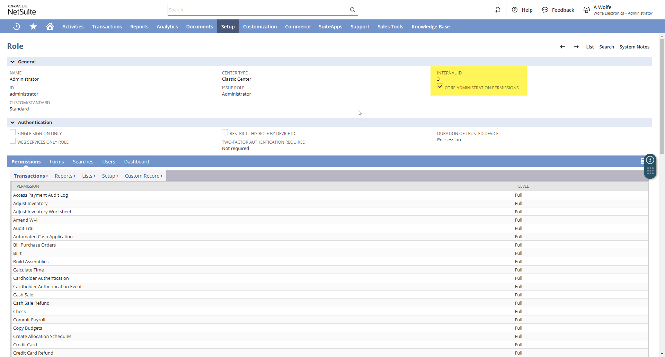Open the Customization menu
Viewport: 665px width, 357px height.
click(260, 27)
